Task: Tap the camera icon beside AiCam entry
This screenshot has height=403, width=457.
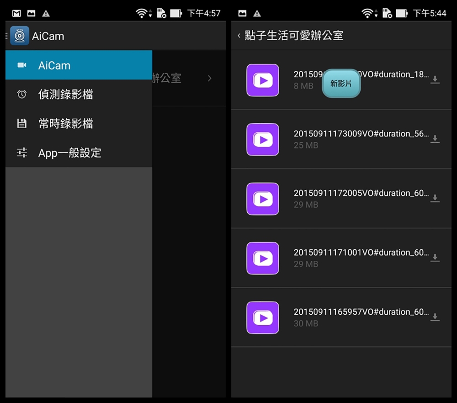Action: pos(22,65)
